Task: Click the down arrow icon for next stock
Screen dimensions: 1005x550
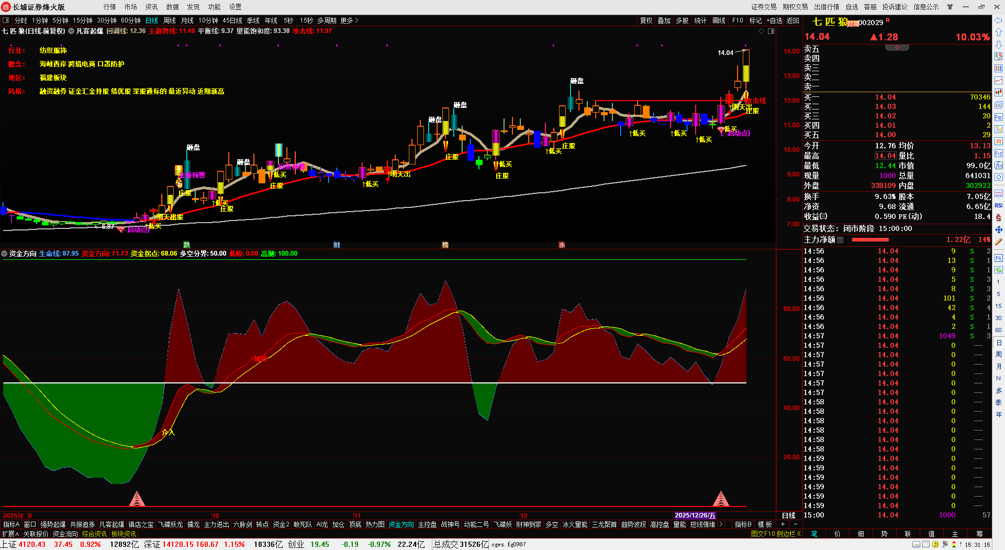Action: point(999,45)
